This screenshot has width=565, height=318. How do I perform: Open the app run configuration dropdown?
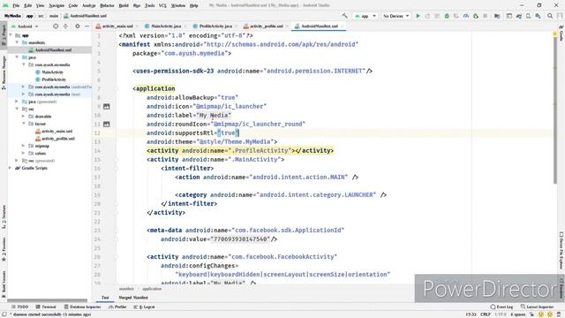point(365,16)
